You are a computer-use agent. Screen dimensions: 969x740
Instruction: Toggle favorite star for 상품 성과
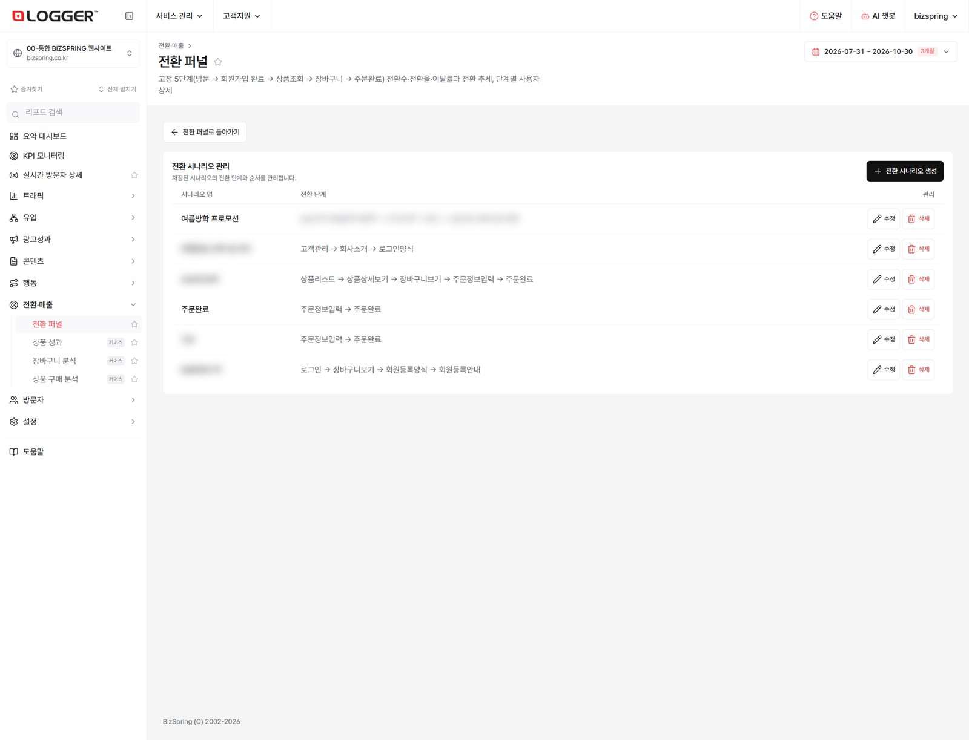(x=134, y=342)
